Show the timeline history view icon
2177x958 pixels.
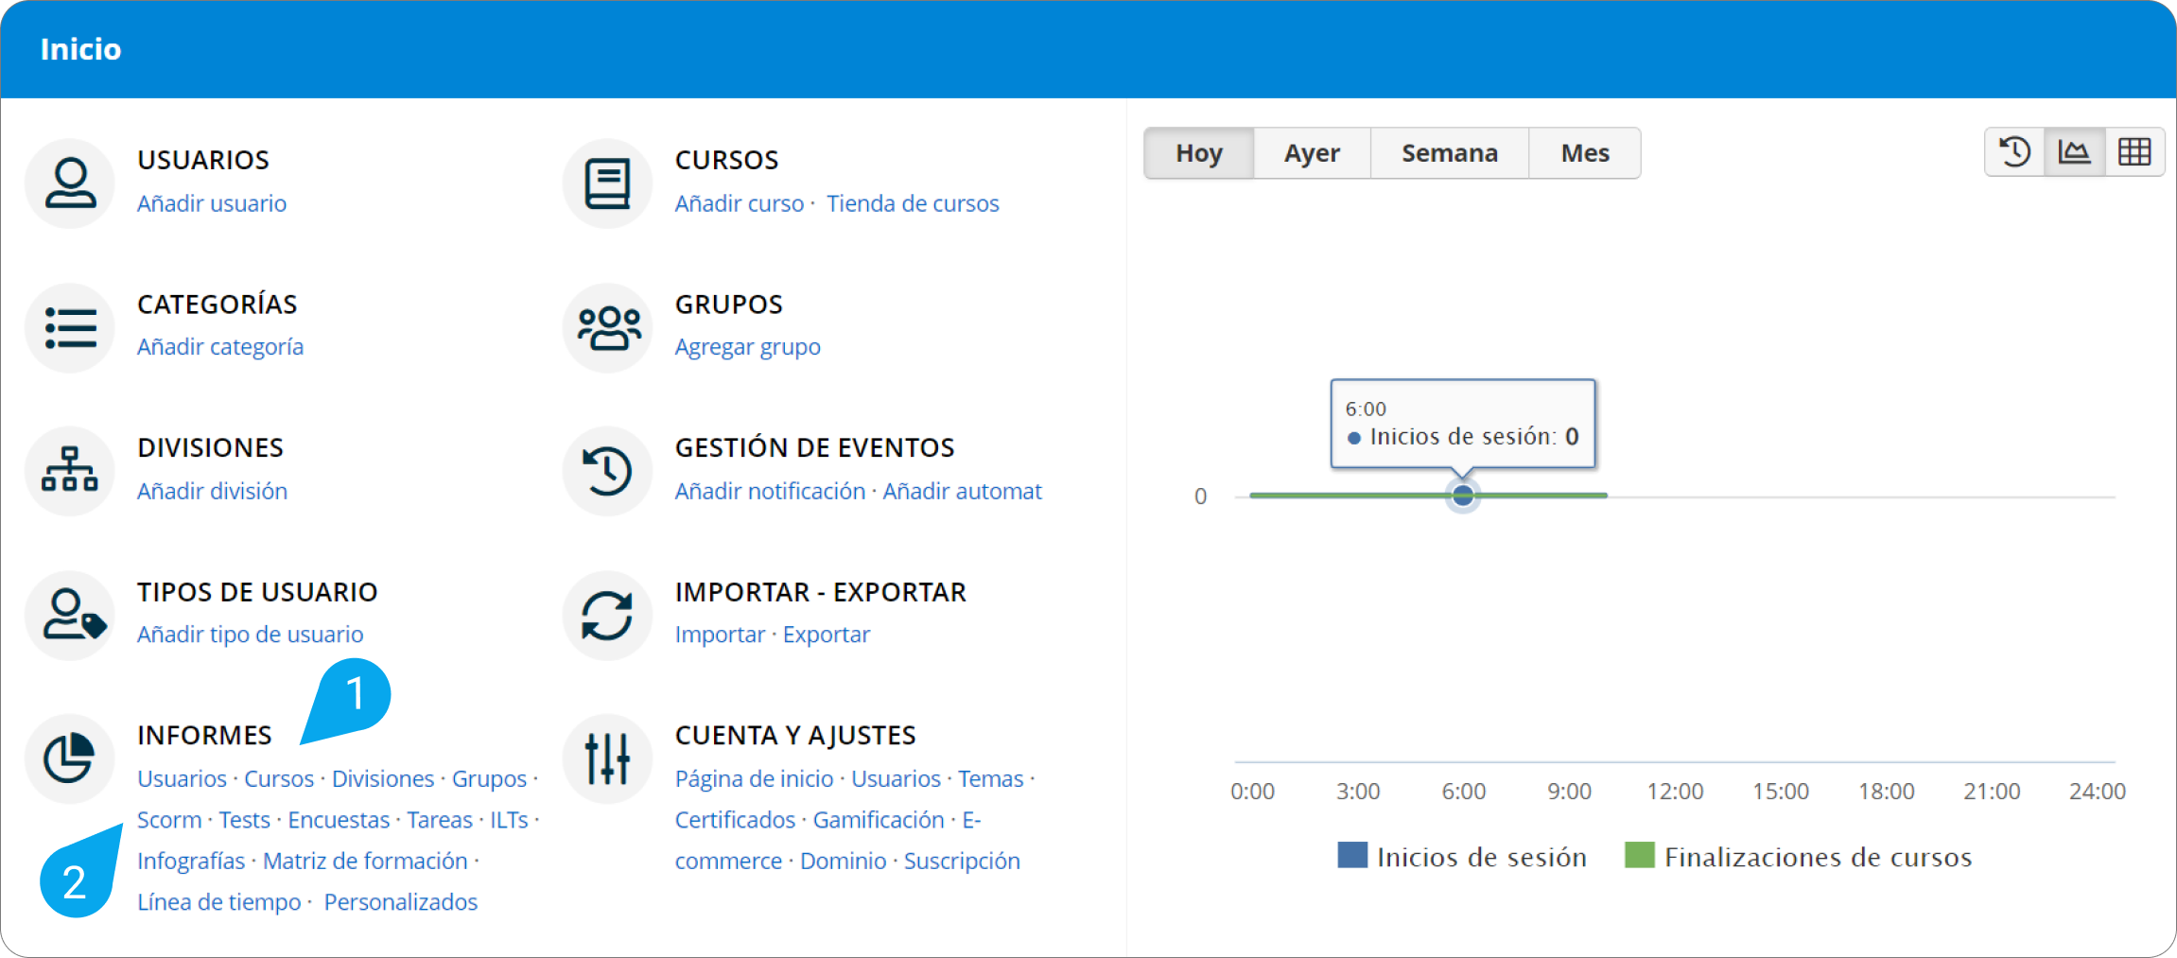[2014, 152]
